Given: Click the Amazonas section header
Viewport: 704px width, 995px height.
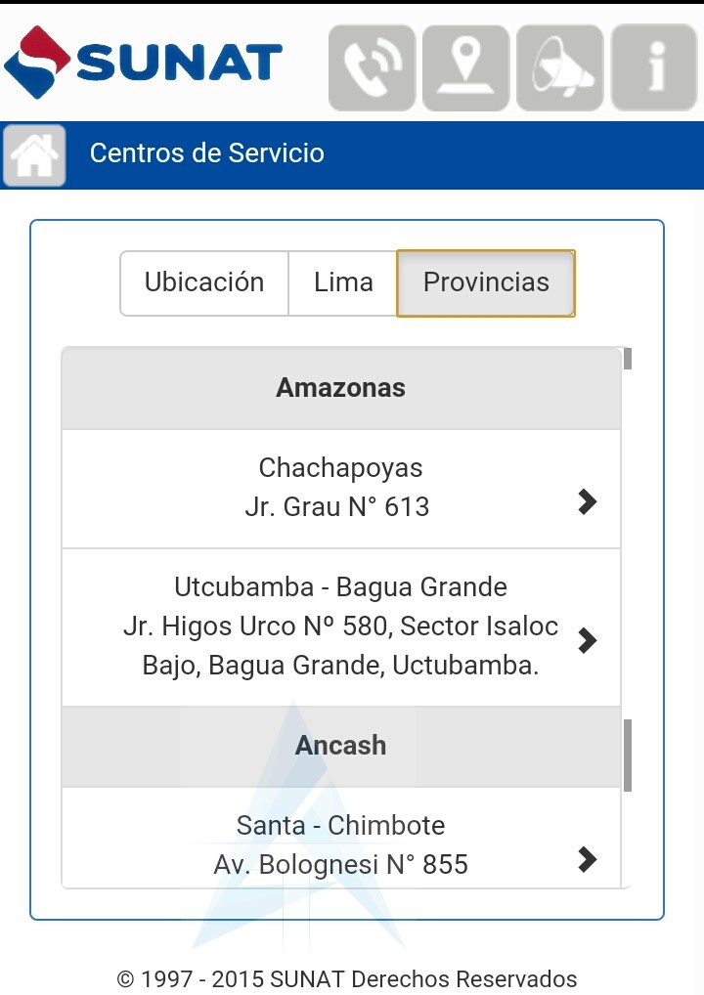Looking at the screenshot, I should pos(340,388).
